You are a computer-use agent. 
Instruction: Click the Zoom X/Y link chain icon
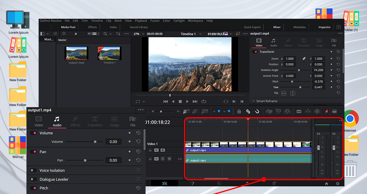(x=304, y=59)
